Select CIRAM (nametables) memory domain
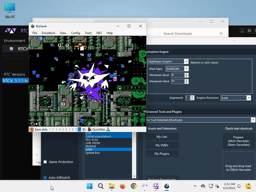Screen dimensions: 256x192 coord(108,136)
